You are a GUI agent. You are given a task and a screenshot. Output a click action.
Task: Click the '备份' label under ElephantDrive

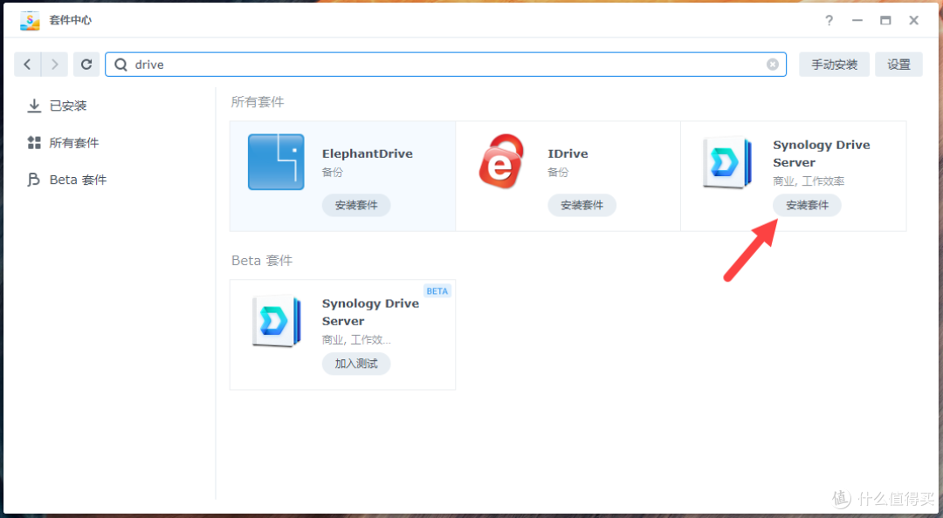click(332, 172)
